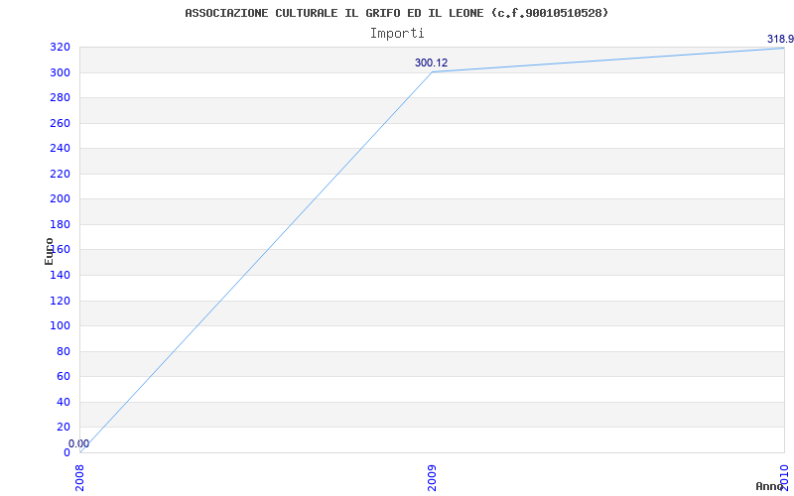The height and width of the screenshot is (496, 794).
Task: Click the 200 y-axis tick label
Action: tap(60, 199)
